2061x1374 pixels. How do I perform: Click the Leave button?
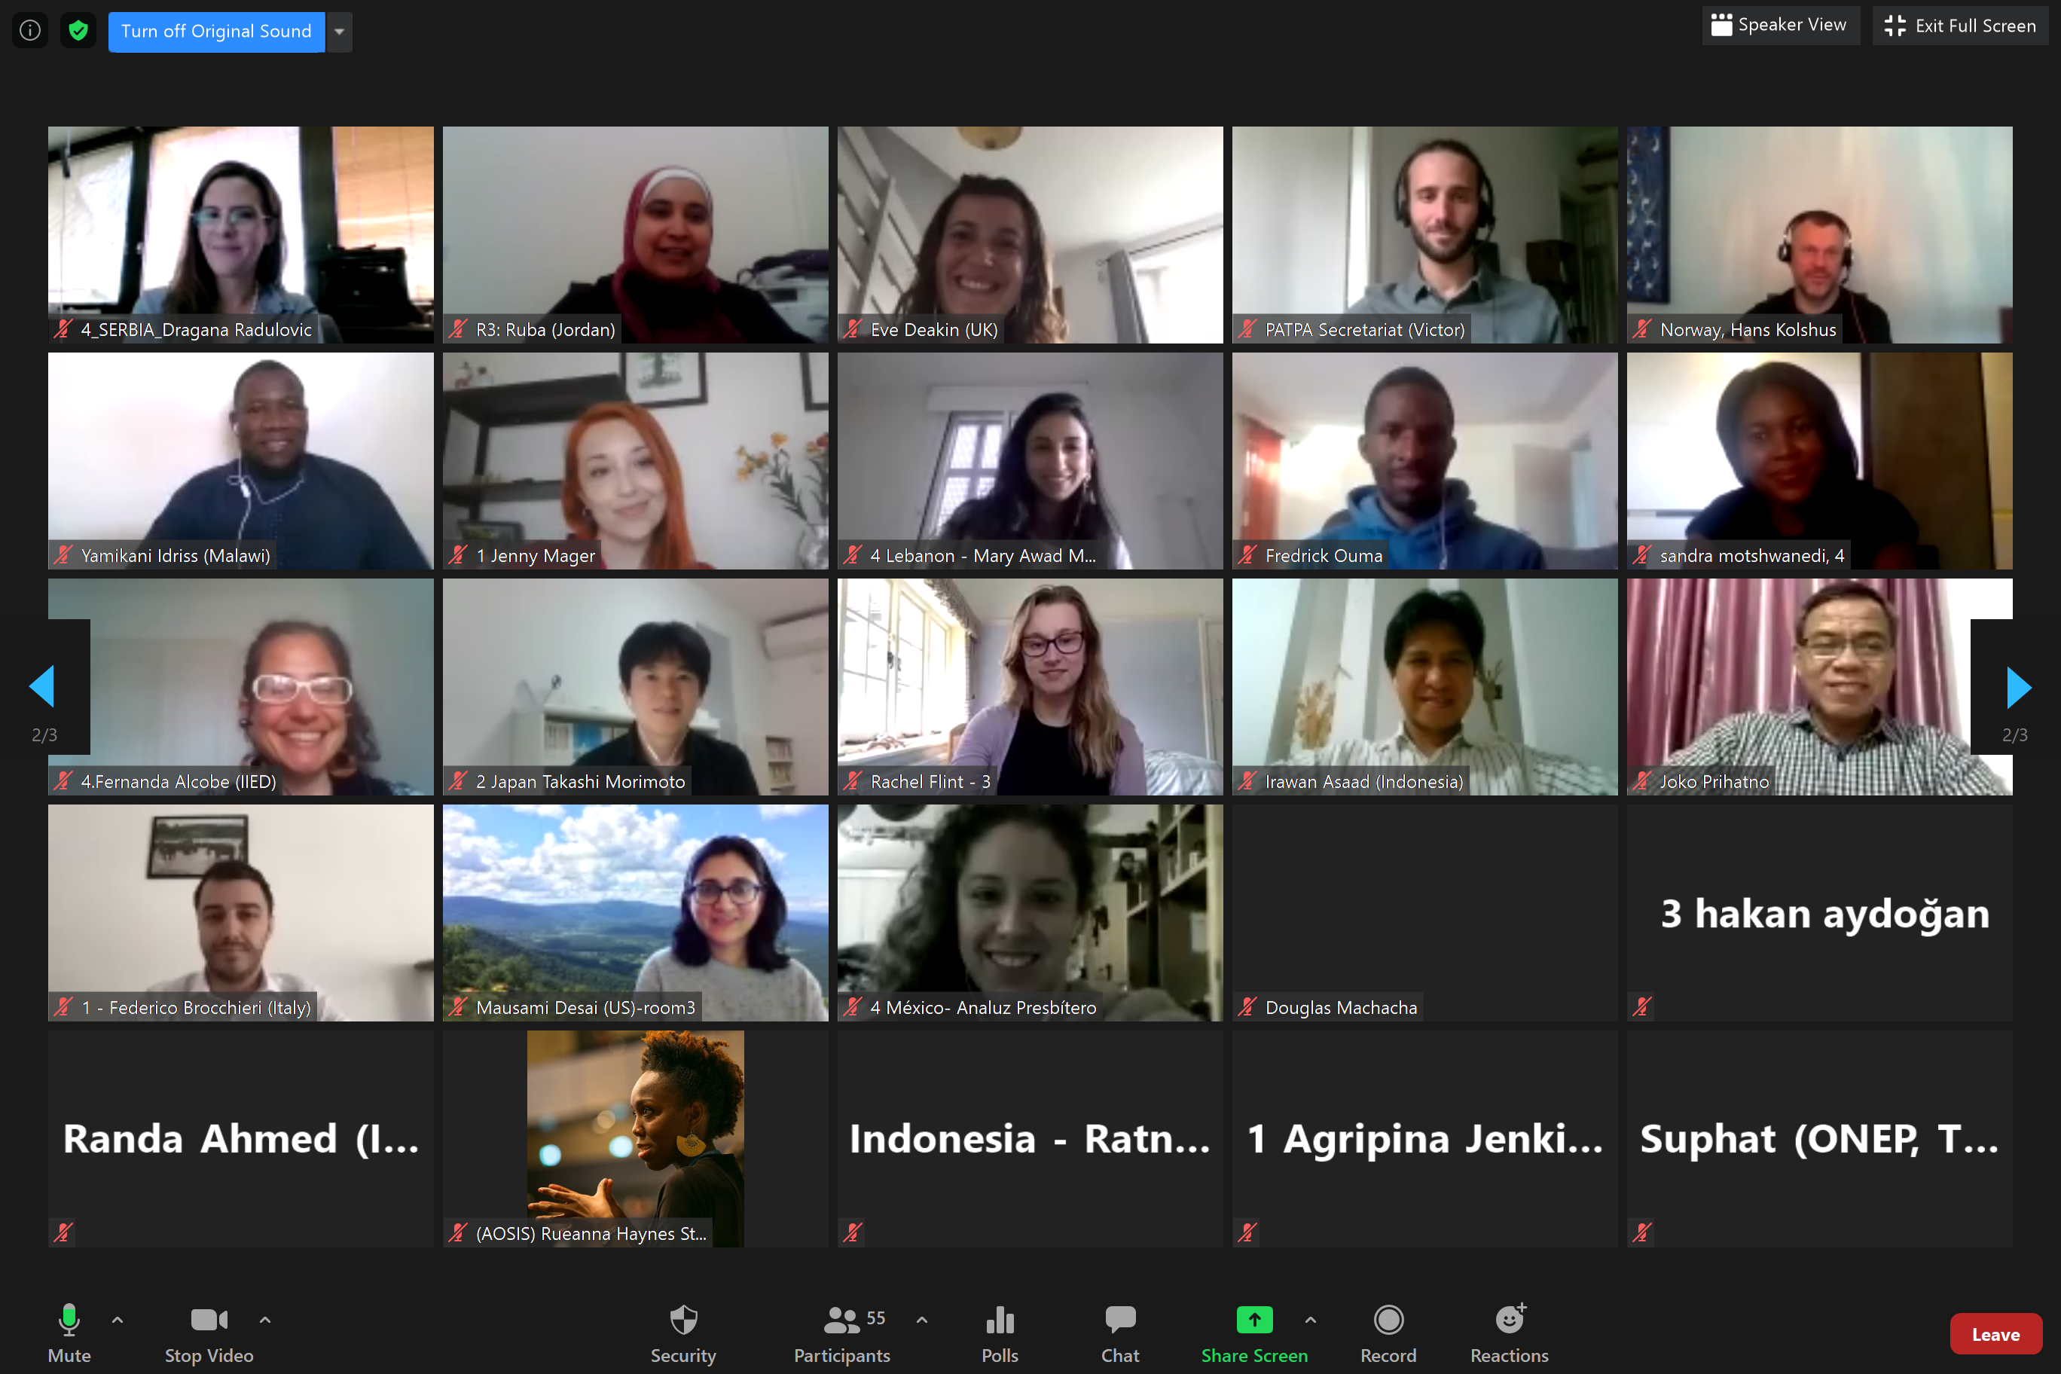click(x=1995, y=1333)
